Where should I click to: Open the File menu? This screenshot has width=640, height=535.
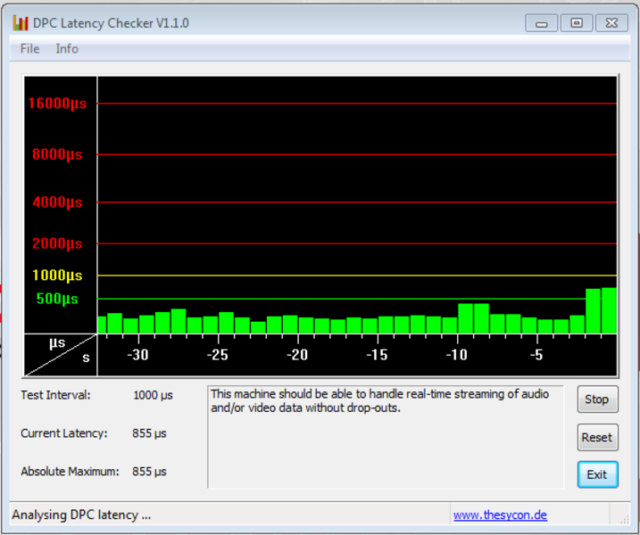[x=29, y=48]
